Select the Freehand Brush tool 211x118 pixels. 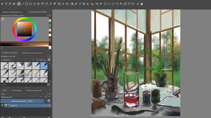[x=19, y=4]
